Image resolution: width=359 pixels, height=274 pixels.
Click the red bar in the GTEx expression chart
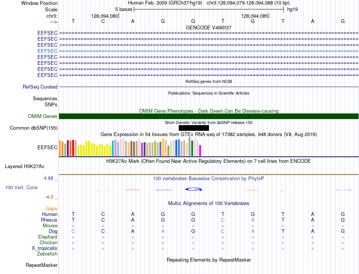tap(73, 148)
